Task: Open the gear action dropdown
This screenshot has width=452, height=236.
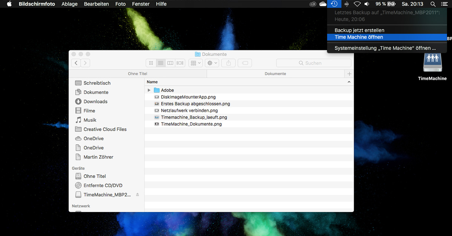Action: [x=212, y=63]
